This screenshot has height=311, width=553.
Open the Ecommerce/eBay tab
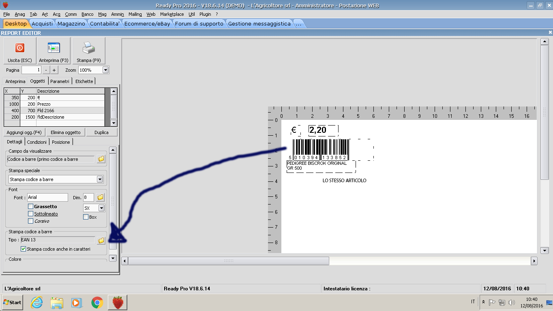(147, 23)
